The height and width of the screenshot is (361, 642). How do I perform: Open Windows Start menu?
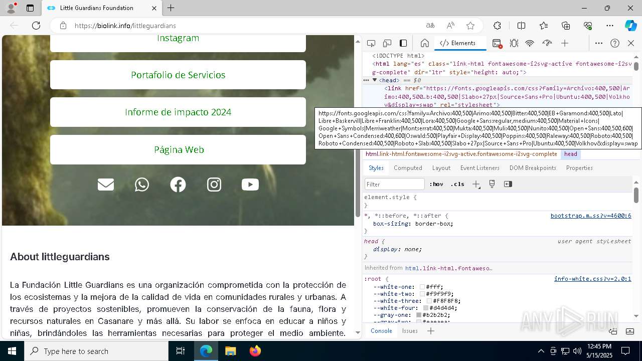tap(12, 351)
